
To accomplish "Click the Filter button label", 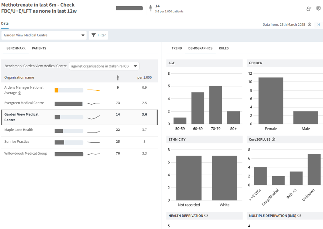I will pyautogui.click(x=102, y=35).
